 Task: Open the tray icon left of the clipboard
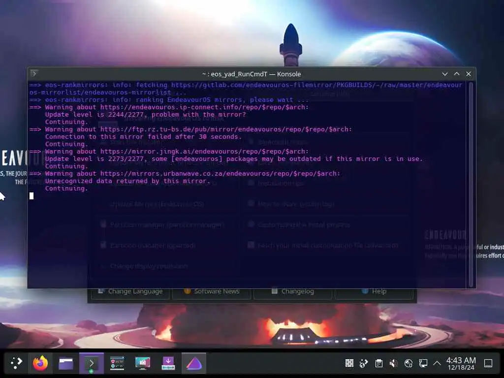click(x=364, y=363)
